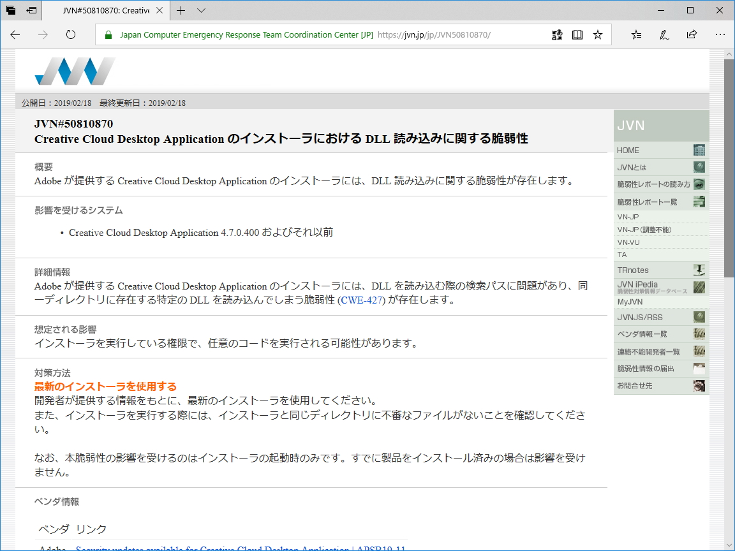Go back to the previous page
Viewport: 735px width, 551px height.
[15, 34]
